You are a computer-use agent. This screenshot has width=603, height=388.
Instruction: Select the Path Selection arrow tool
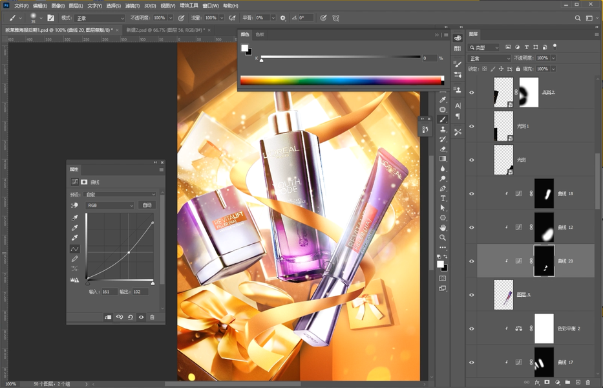[x=443, y=208]
